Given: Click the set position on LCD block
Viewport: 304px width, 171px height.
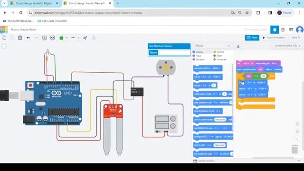Looking at the screenshot, I should coord(213,154).
